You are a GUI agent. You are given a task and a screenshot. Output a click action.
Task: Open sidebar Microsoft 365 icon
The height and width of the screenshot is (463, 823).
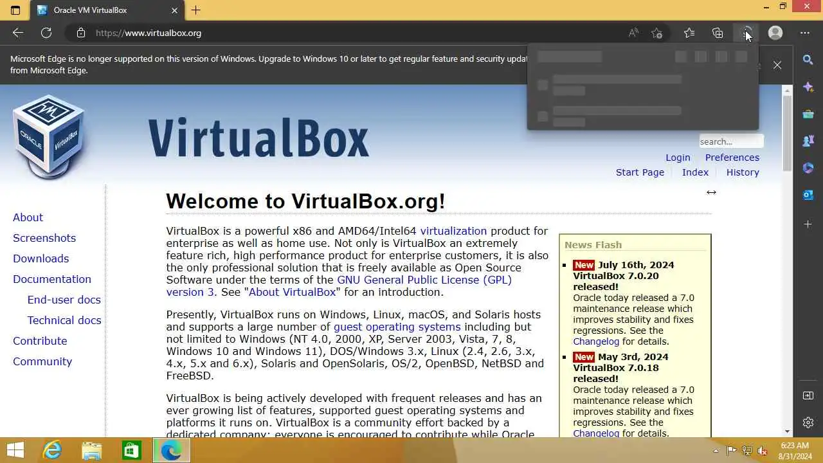[808, 168]
